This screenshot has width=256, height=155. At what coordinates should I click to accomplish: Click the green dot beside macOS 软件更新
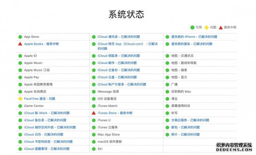94,142
